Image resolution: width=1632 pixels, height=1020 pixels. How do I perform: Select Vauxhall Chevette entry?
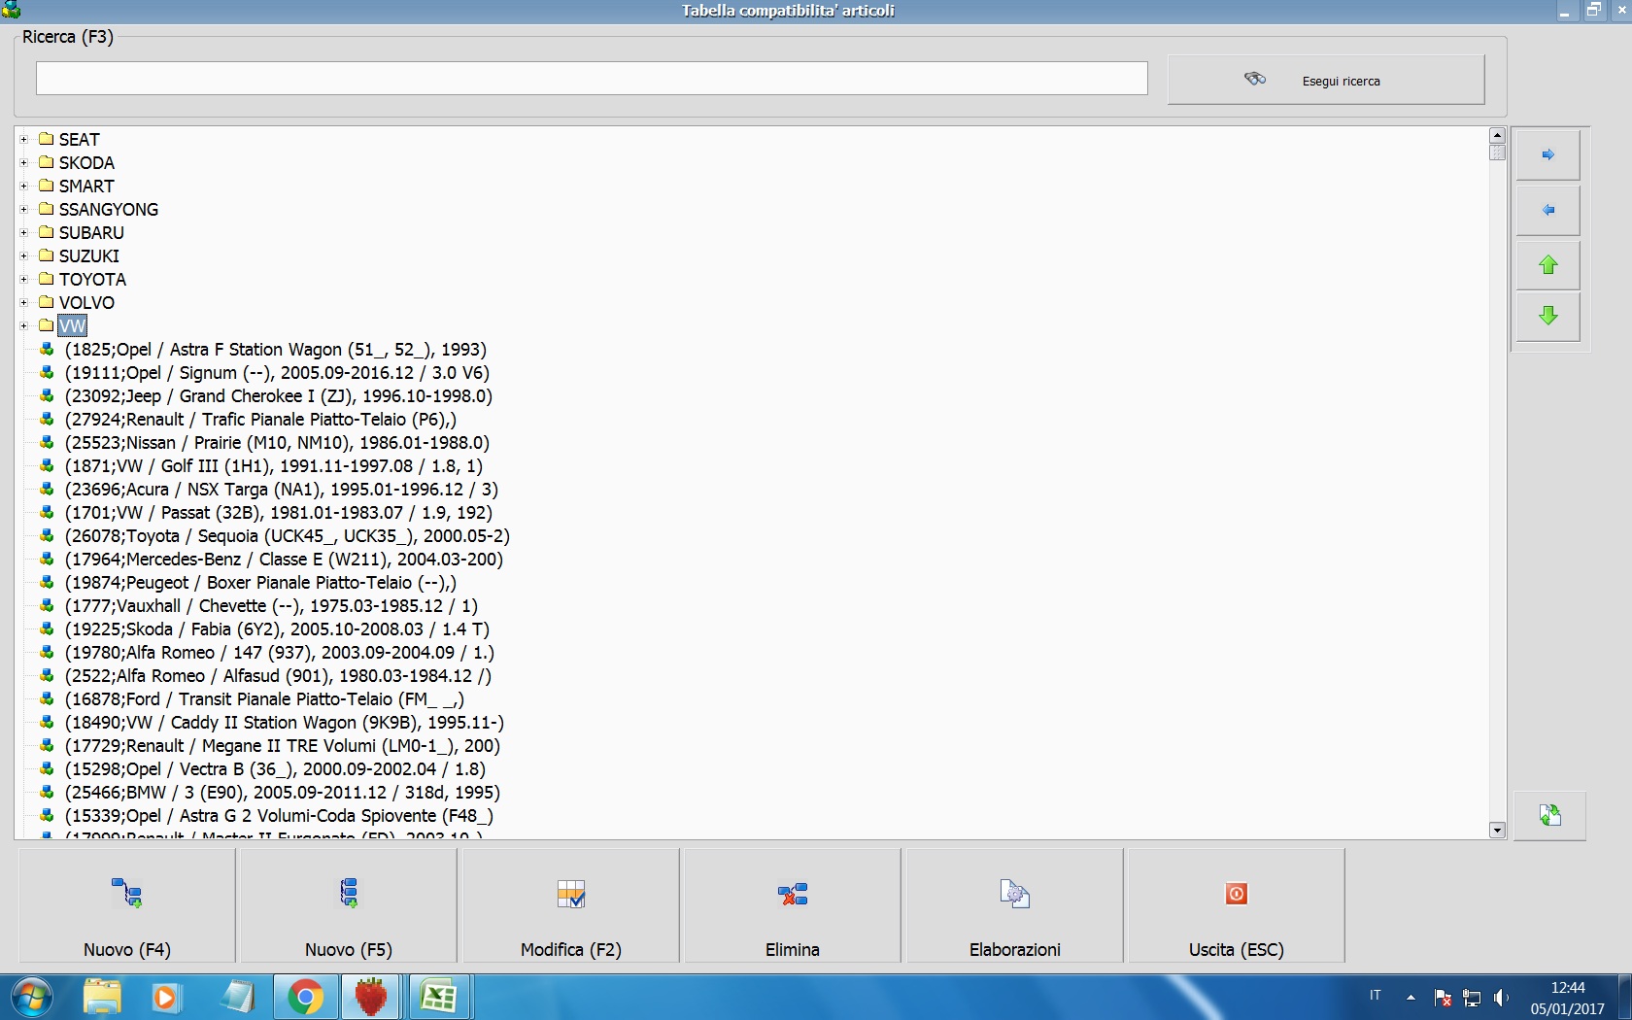point(271,606)
